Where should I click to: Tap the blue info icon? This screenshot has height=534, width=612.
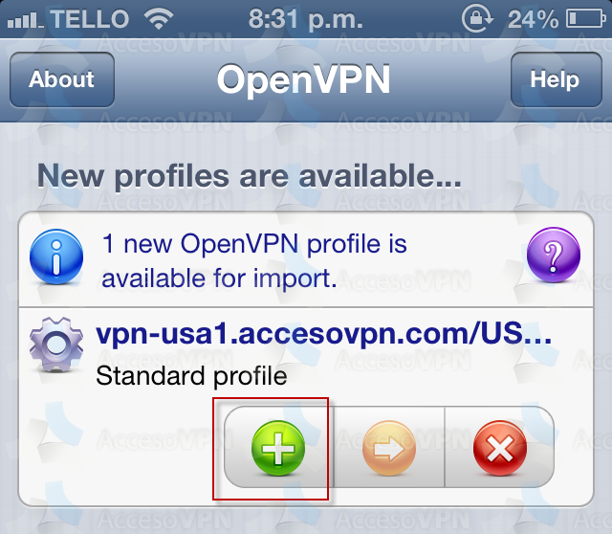click(56, 256)
